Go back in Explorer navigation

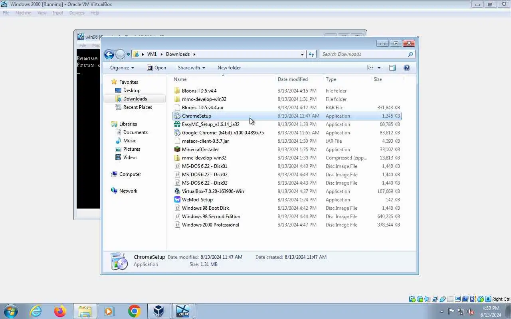click(109, 54)
